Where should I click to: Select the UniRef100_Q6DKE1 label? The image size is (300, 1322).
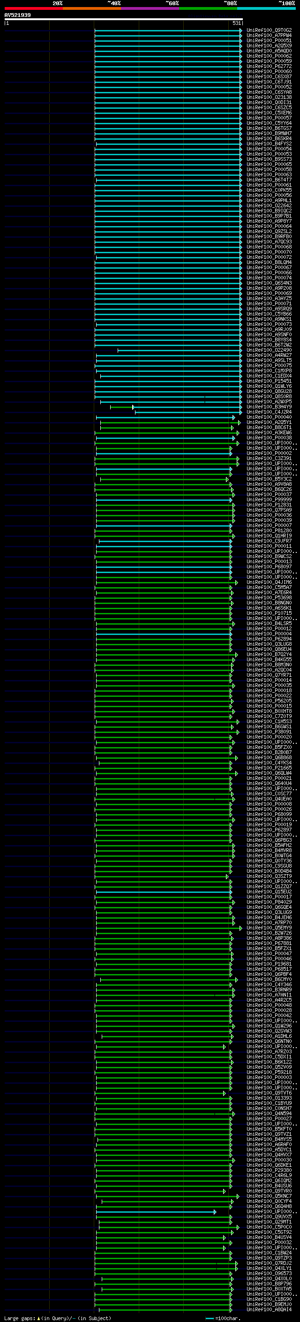[269, 1165]
